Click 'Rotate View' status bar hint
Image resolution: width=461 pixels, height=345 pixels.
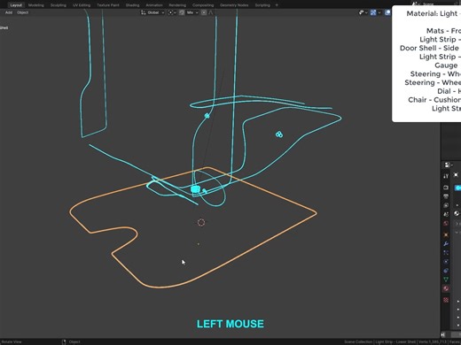pos(12,341)
